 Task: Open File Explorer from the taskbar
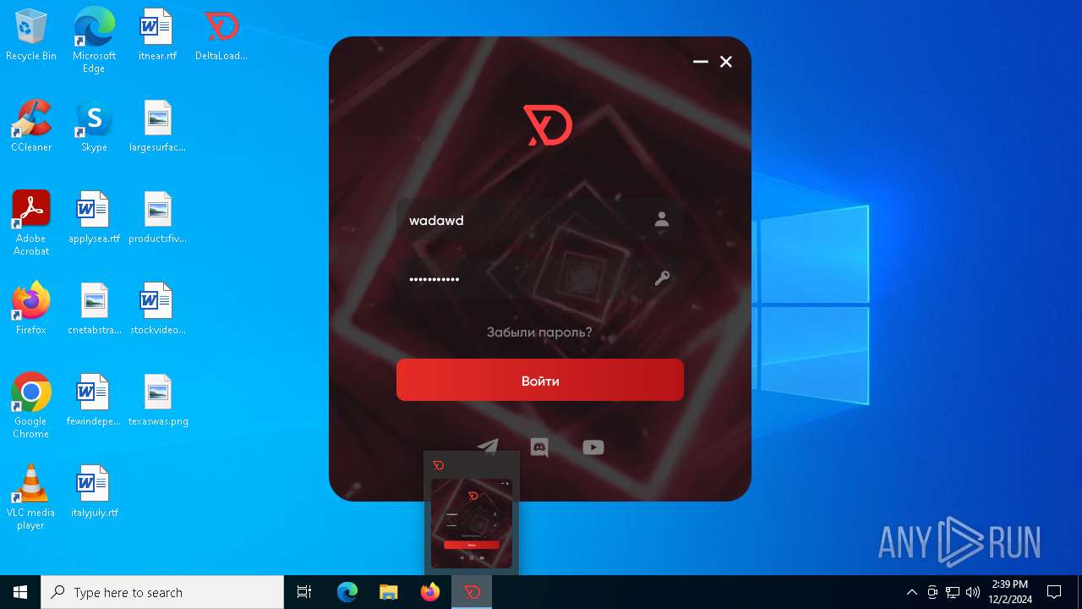tap(388, 592)
